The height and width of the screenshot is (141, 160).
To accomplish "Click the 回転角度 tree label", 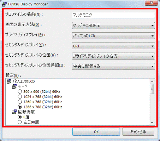I will click(26, 112).
